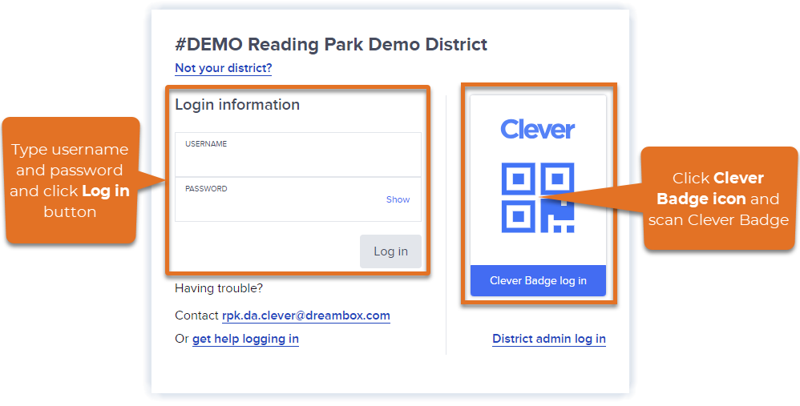This screenshot has height=406, width=800.
Task: Open the District admin log in link
Action: tap(548, 339)
